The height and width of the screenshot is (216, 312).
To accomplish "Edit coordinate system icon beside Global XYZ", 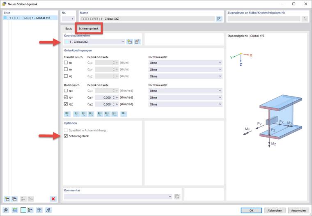I will tap(137, 42).
